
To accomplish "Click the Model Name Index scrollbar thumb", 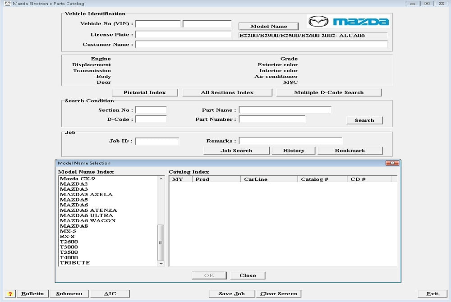I will tap(161, 242).
